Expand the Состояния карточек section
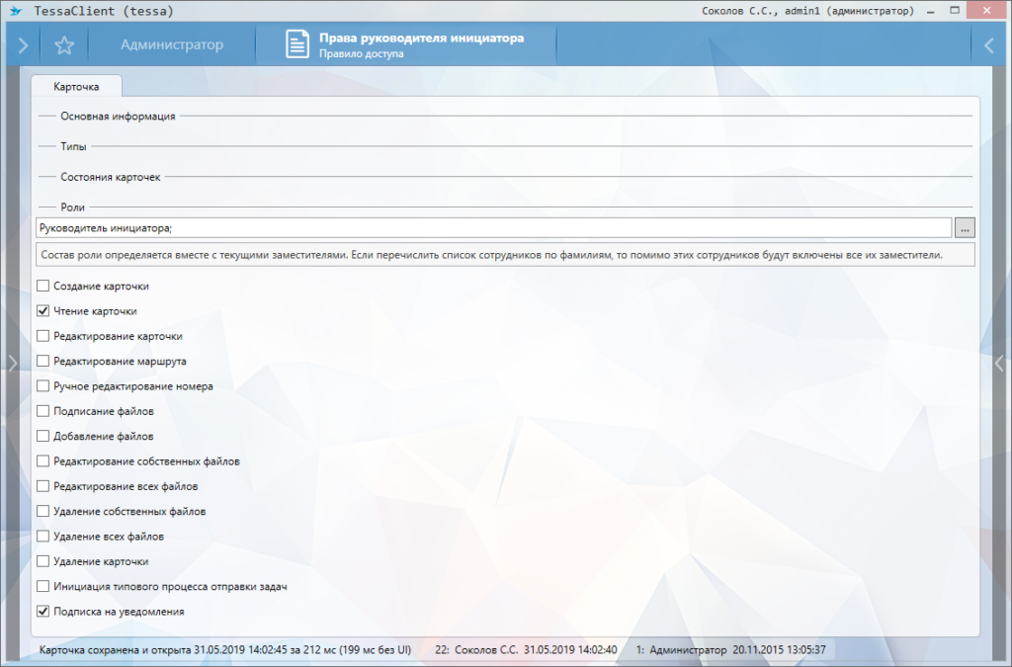 [110, 177]
